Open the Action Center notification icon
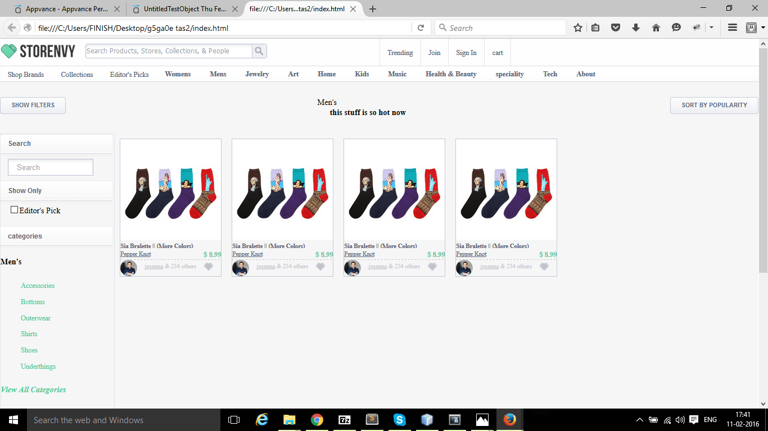The height and width of the screenshot is (431, 768). coord(694,420)
